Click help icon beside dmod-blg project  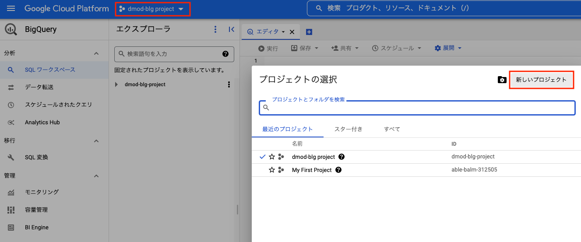[x=342, y=157]
